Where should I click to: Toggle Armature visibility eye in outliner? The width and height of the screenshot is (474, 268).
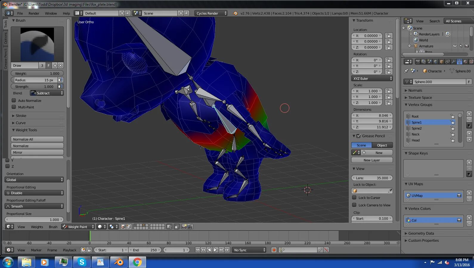point(455,46)
